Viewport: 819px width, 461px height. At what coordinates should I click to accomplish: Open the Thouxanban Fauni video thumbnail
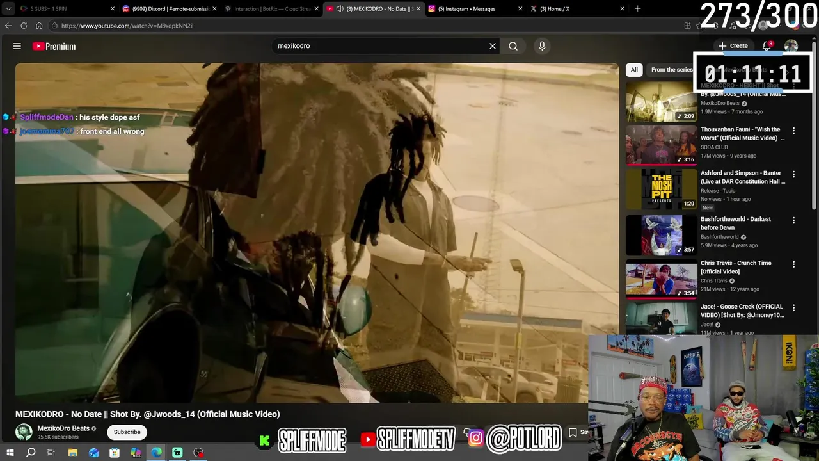662,145
